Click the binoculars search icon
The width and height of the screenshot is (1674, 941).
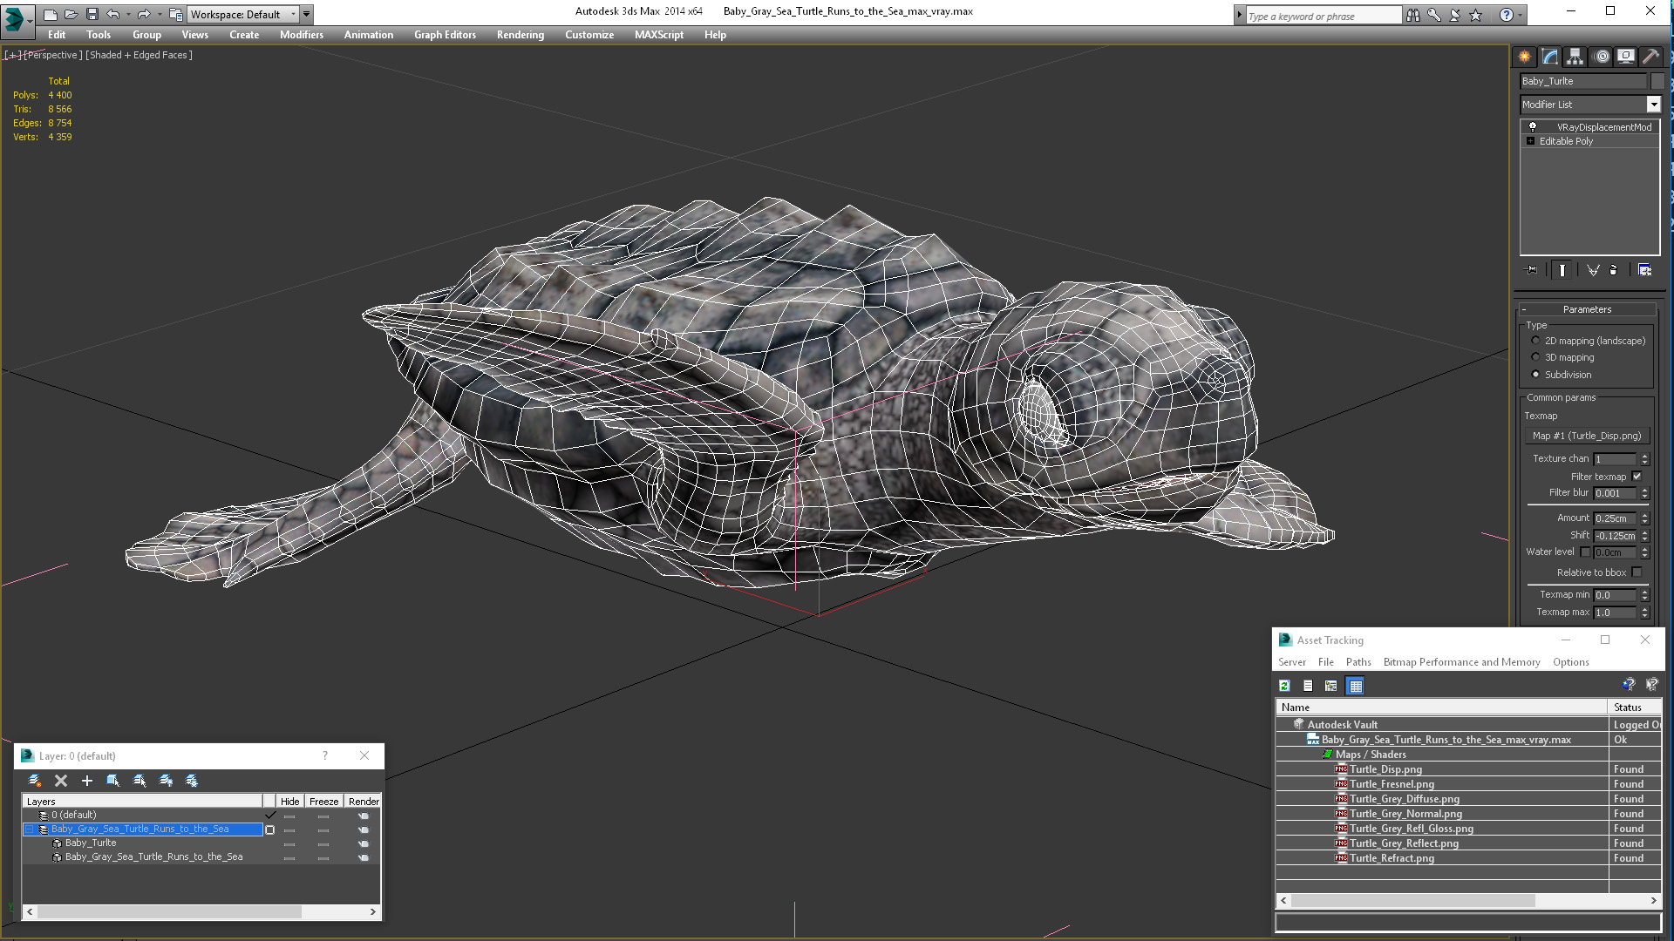point(1412,15)
